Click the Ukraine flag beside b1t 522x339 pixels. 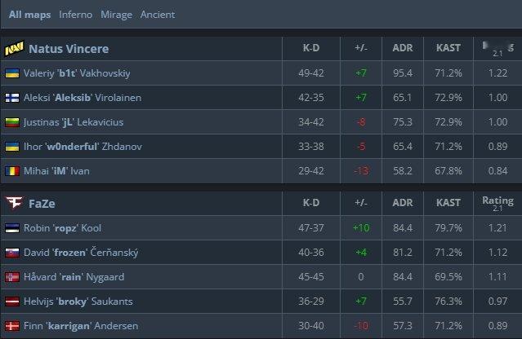[x=12, y=73]
